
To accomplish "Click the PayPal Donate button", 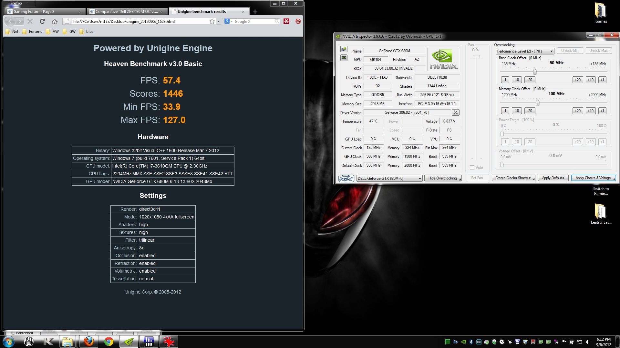I will (346, 178).
